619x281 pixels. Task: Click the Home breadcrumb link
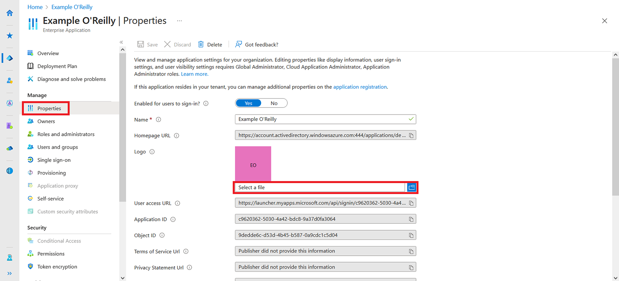click(x=35, y=7)
